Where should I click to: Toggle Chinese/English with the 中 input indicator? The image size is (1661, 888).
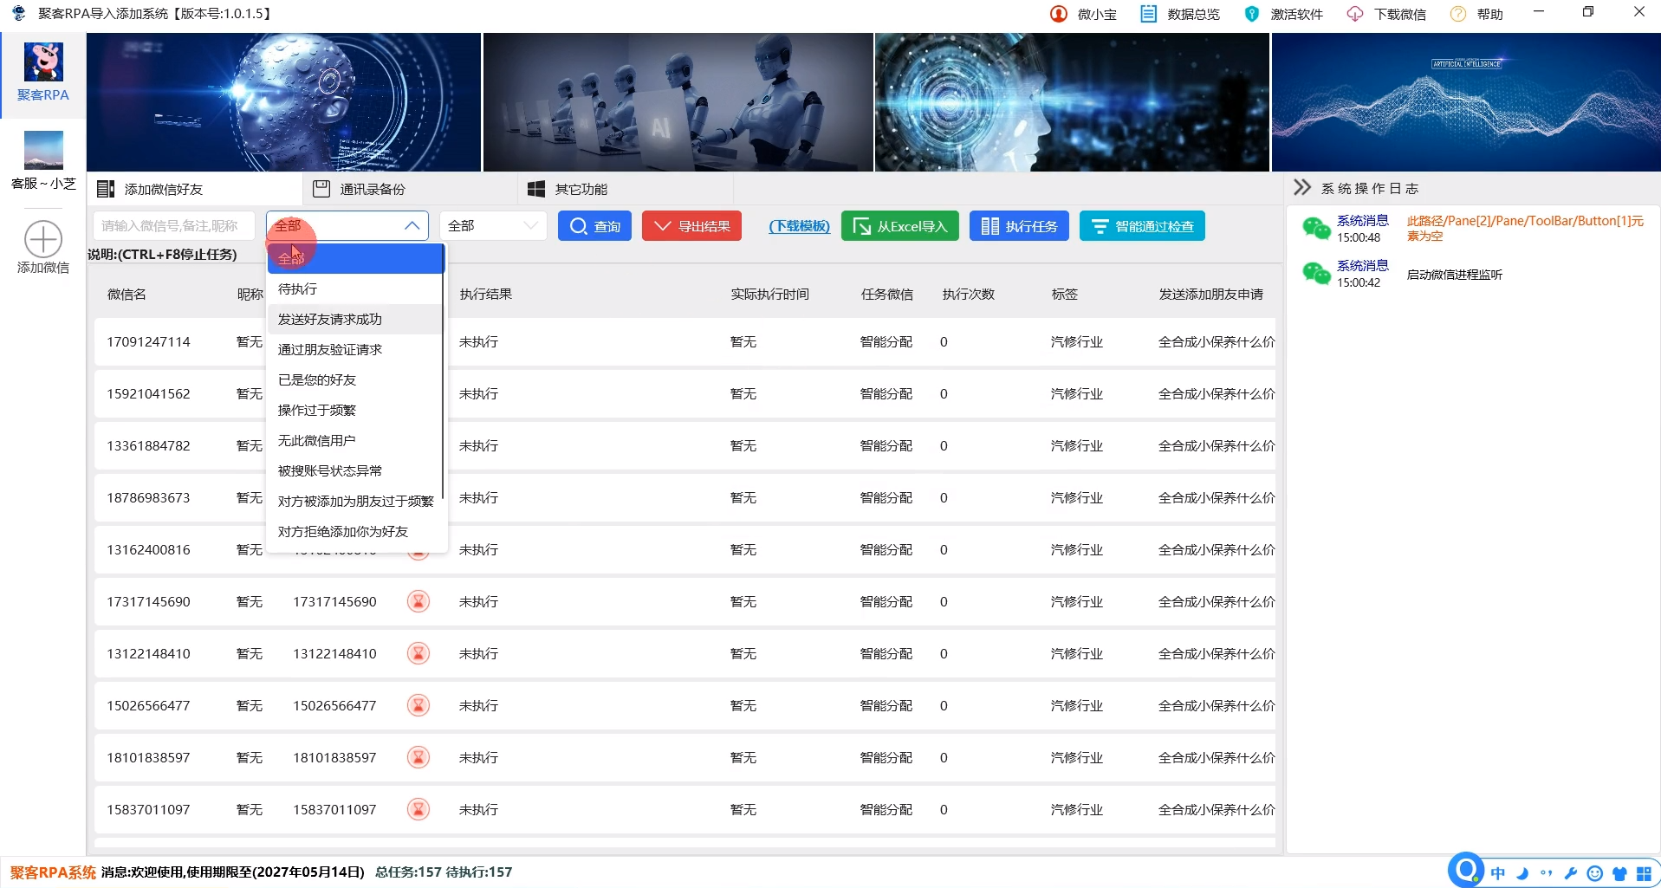pyautogui.click(x=1497, y=872)
